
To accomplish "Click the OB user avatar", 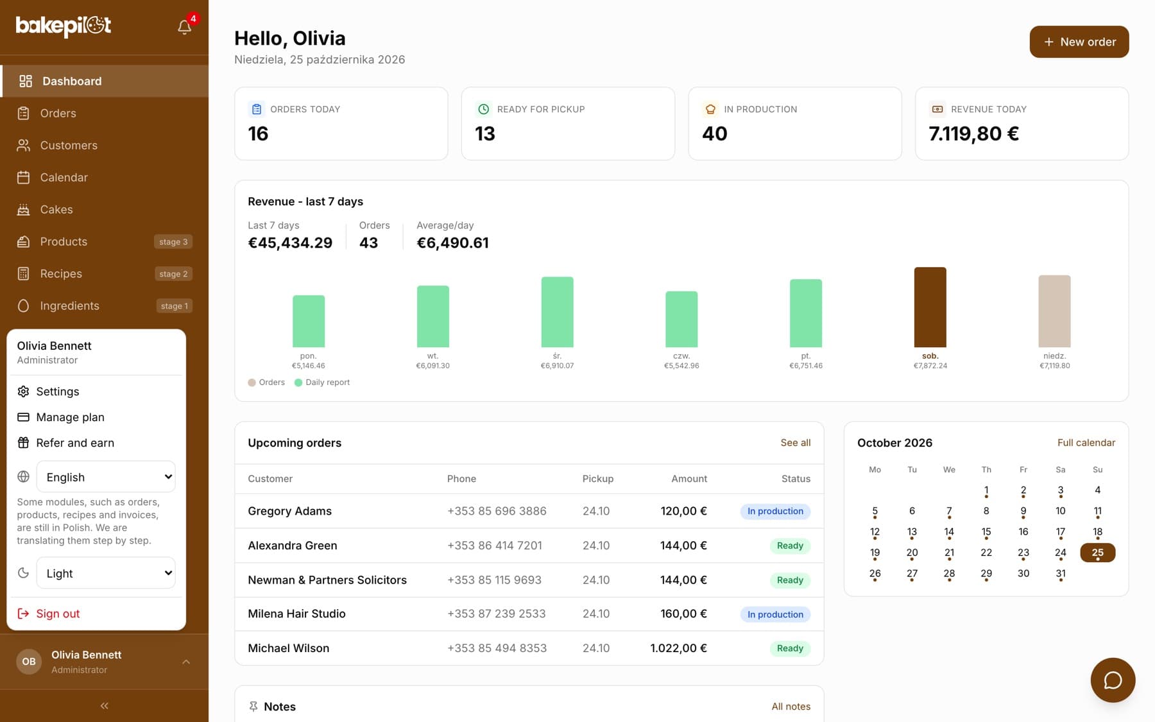I will [29, 661].
